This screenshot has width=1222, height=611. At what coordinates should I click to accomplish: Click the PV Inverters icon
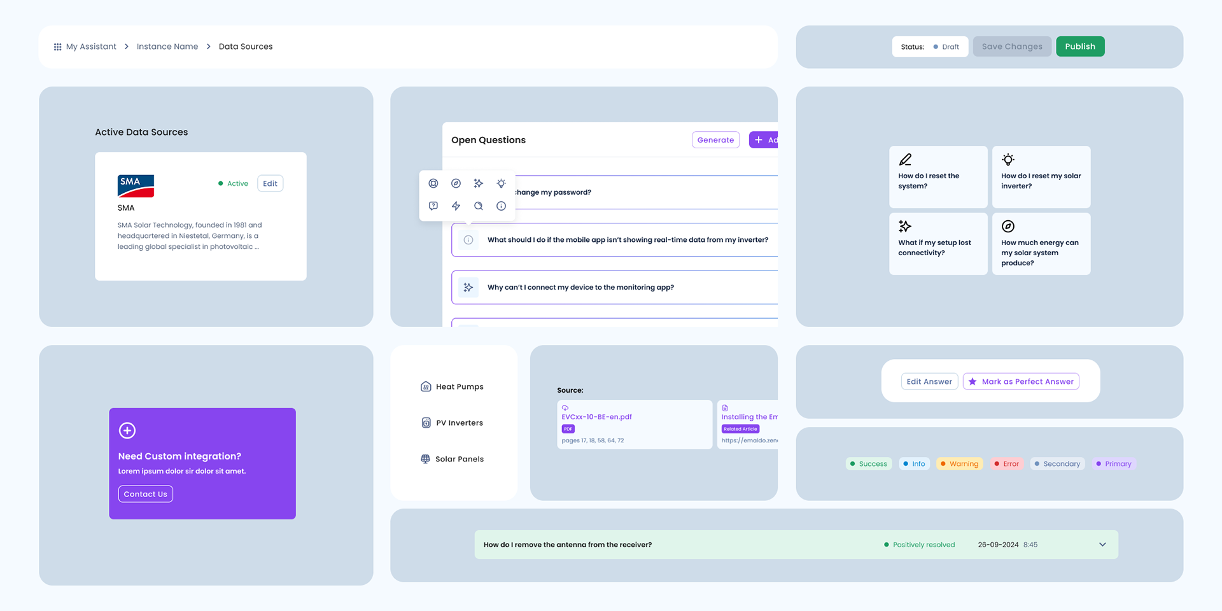coord(426,423)
